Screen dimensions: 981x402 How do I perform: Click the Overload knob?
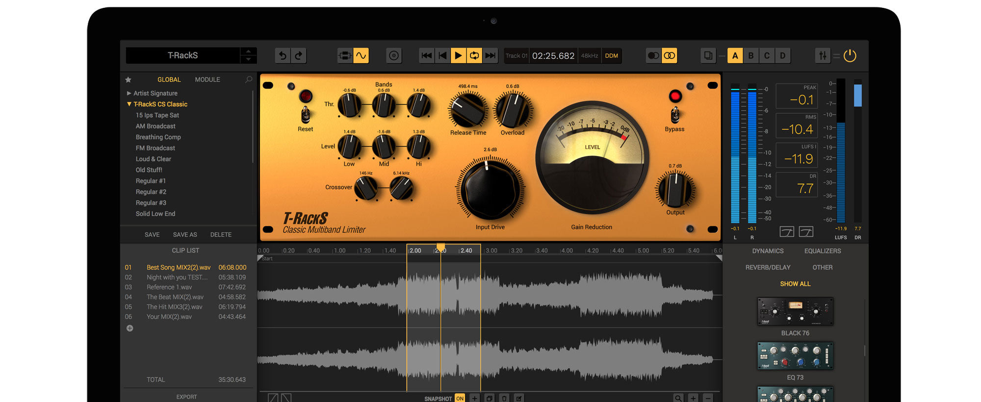(513, 110)
